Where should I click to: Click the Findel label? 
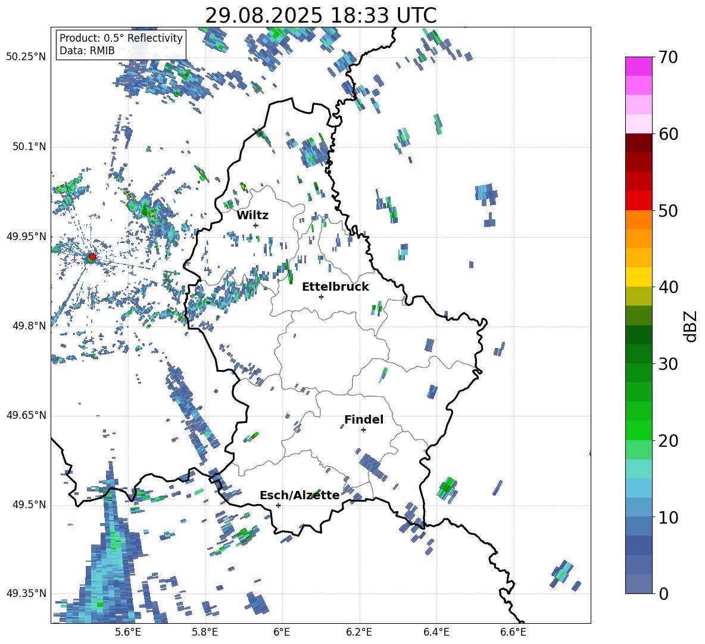click(364, 419)
